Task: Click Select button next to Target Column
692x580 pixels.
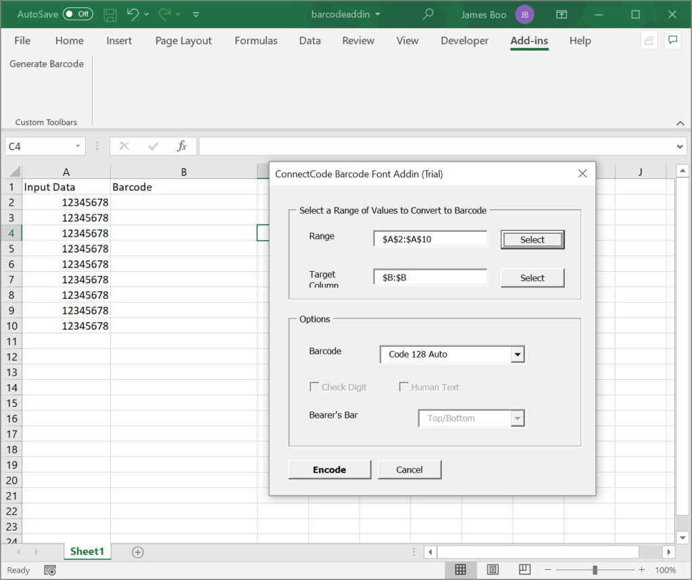Action: pos(533,278)
